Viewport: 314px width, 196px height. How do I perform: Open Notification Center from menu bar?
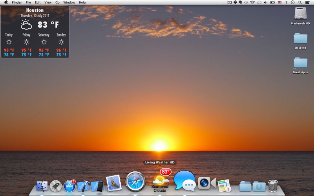pos(307,2)
